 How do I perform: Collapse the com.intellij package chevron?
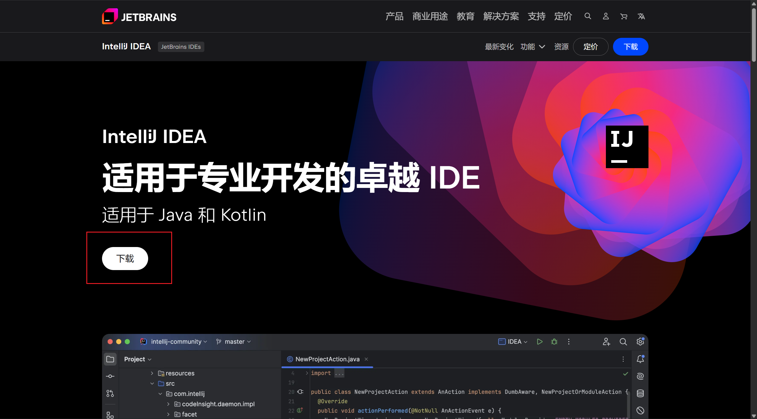click(x=160, y=394)
